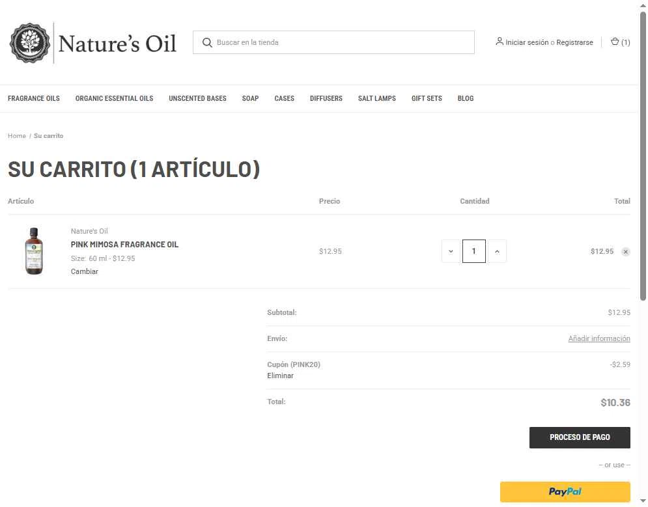
Task: Open Gift Sets menu
Action: coord(427,98)
